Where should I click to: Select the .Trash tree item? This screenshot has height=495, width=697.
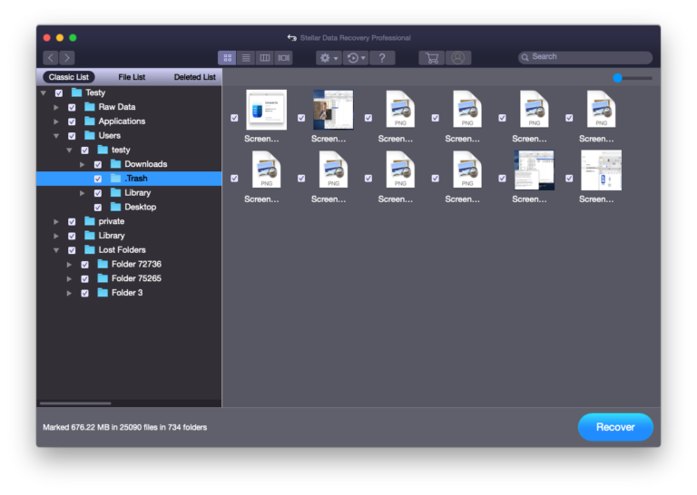point(129,179)
